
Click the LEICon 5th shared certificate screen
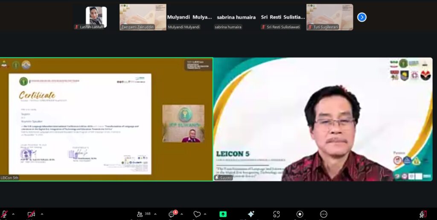(106, 119)
